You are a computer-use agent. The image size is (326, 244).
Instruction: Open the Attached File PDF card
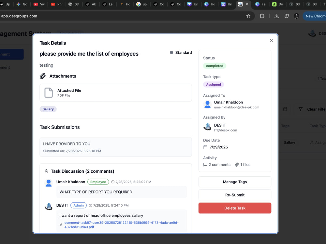coord(116,93)
